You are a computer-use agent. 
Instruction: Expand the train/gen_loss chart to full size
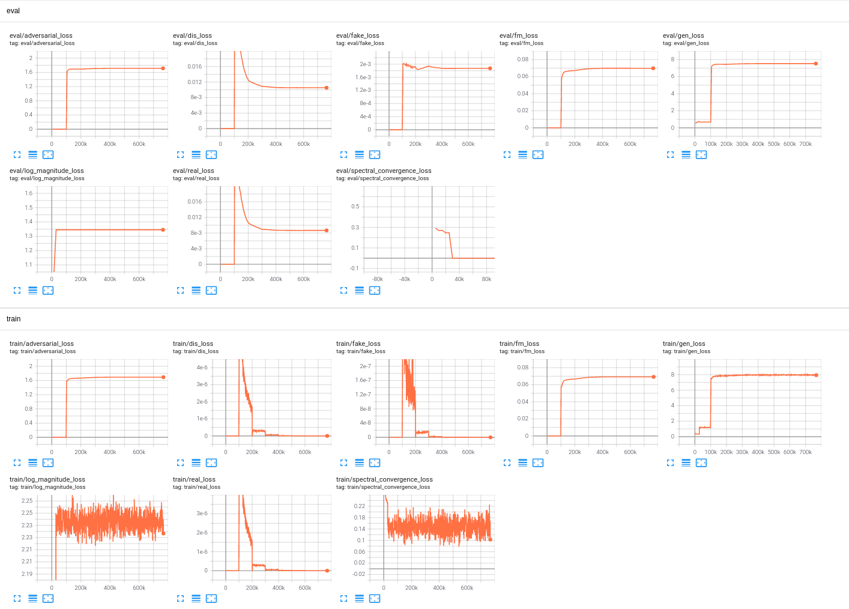point(670,463)
